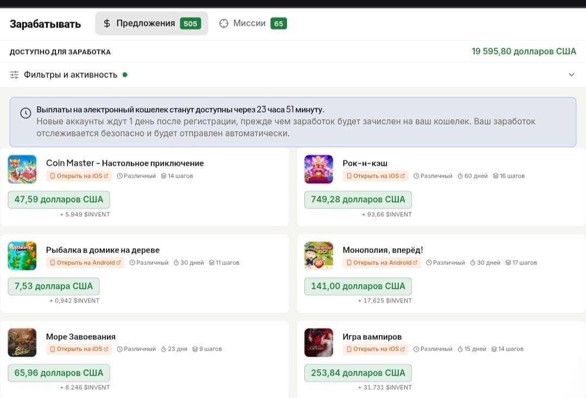The width and height of the screenshot is (586, 398).
Task: Expand the Фильтры и активность chevron
Action: (x=571, y=75)
